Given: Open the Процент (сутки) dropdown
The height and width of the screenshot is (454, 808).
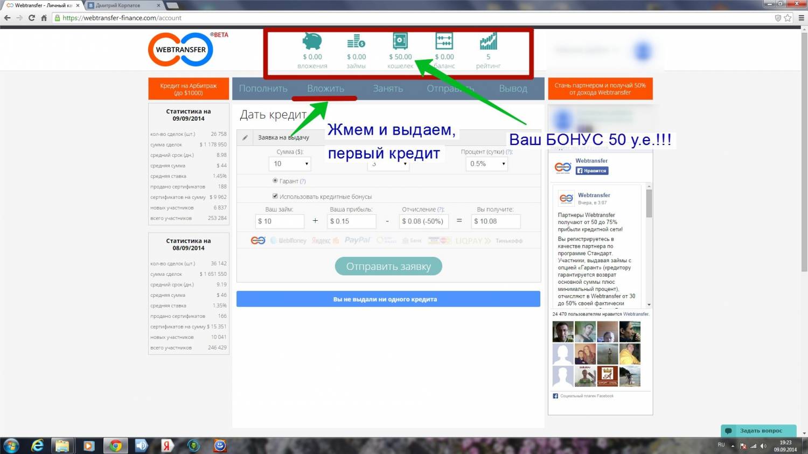Looking at the screenshot, I should (x=486, y=164).
